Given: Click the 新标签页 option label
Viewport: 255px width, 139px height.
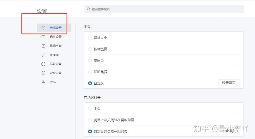Looking at the screenshot, I should [x=101, y=49].
